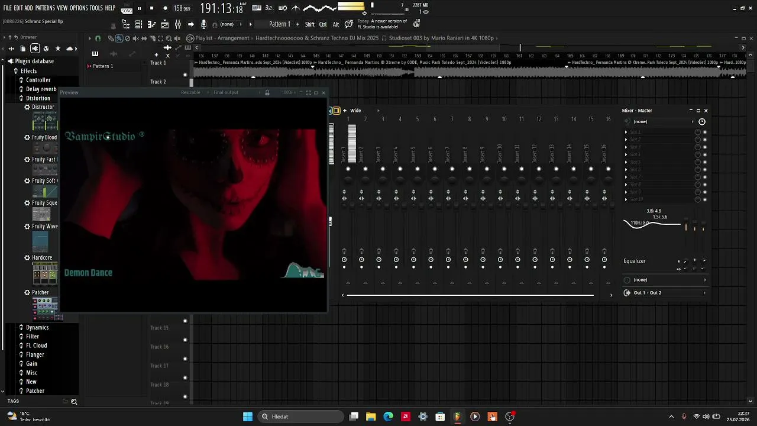Image resolution: width=757 pixels, height=426 pixels.
Task: Open the PATTERNS menu
Action: (45, 8)
